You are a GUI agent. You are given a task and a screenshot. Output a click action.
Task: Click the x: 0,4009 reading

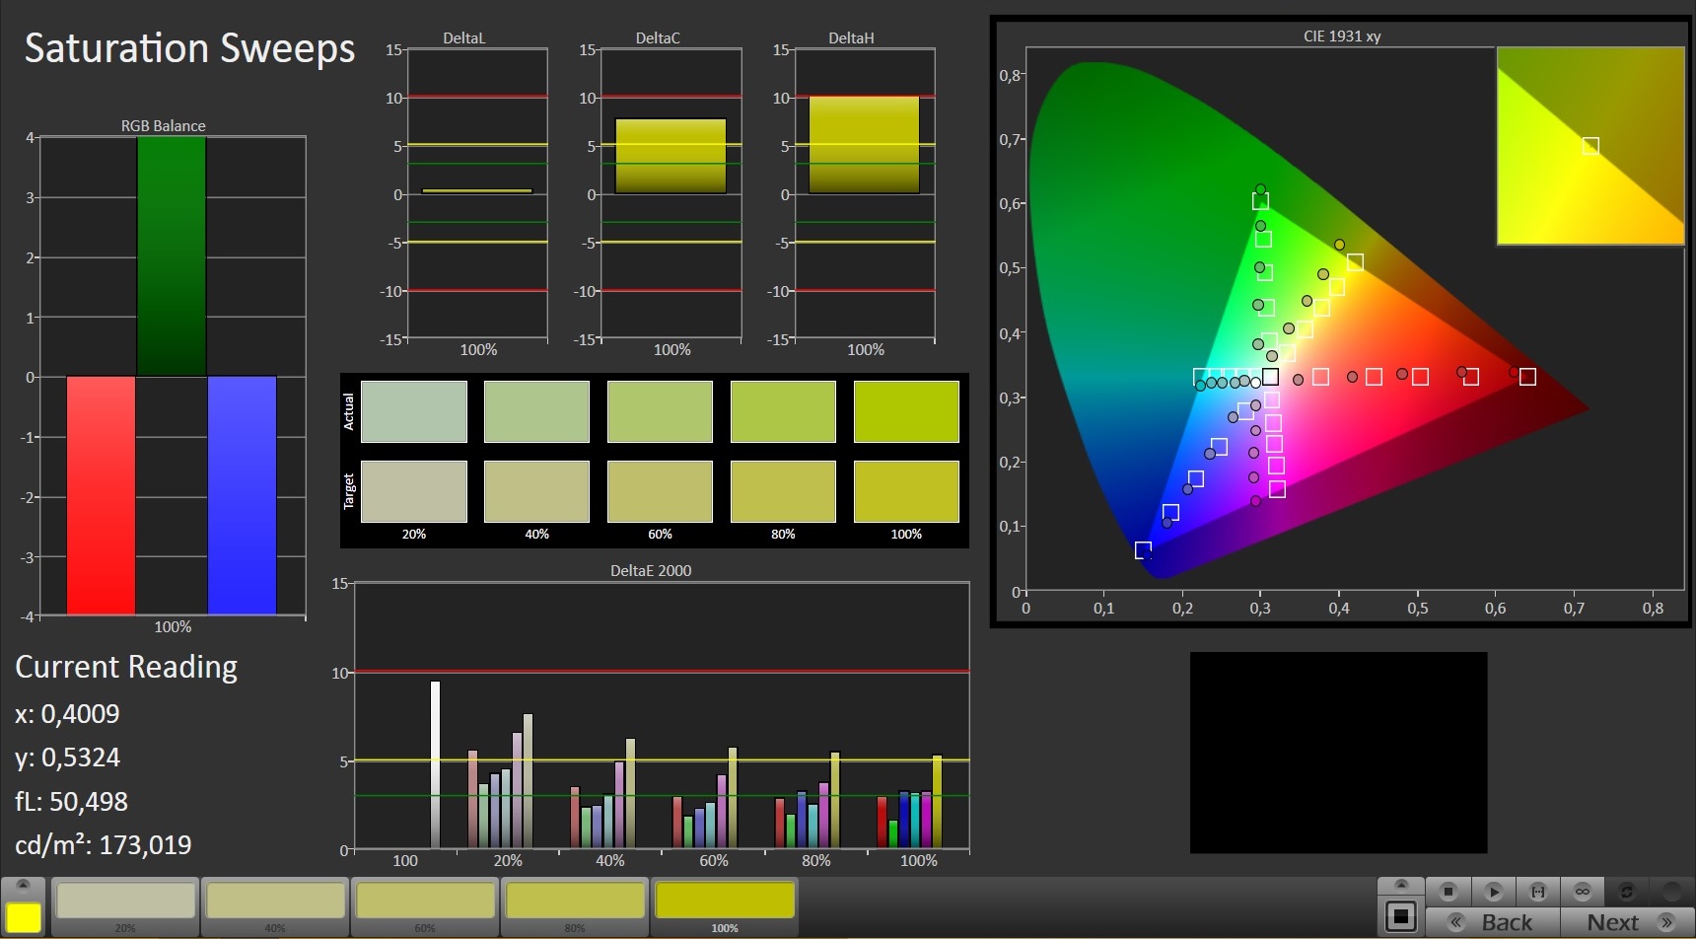[x=67, y=714]
